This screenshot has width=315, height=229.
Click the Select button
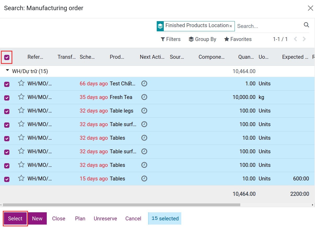[x=15, y=218]
